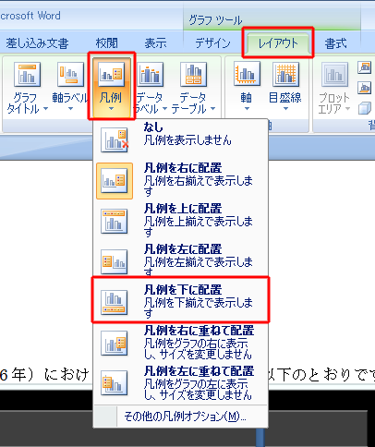The height and width of the screenshot is (447, 375).
Task: Click the グラフ タイトル chart title icon
Action: click(x=27, y=74)
